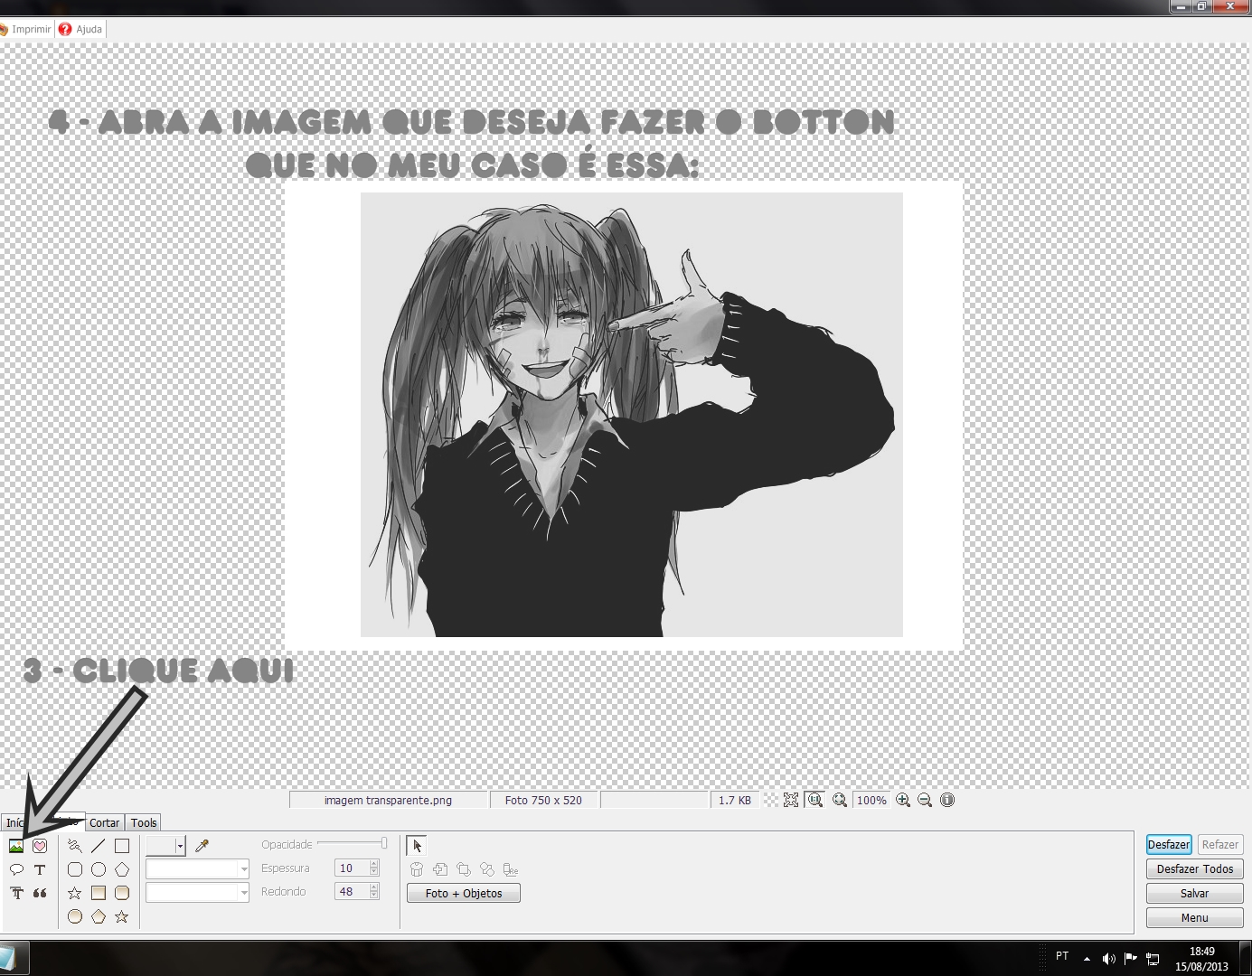Viewport: 1252px width, 976px height.
Task: Select the heart icon object tool
Action: (x=40, y=846)
